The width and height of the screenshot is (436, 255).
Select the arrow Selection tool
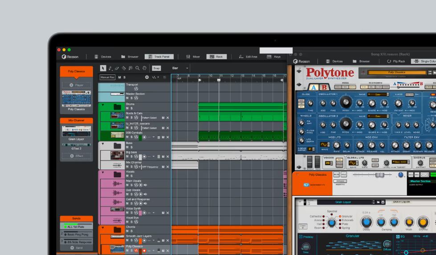pos(103,68)
